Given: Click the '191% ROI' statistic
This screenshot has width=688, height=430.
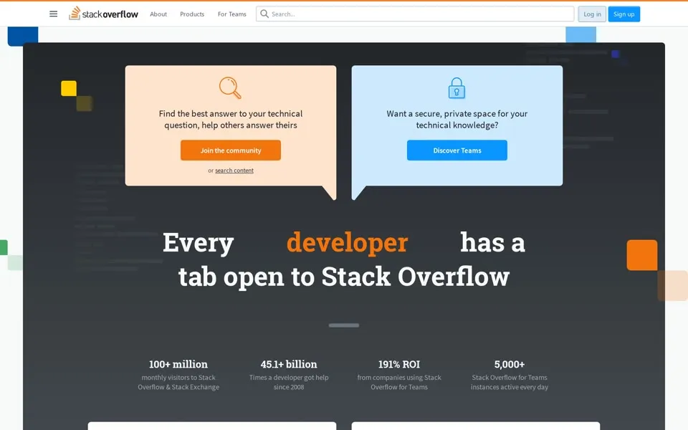Looking at the screenshot, I should pyautogui.click(x=399, y=364).
